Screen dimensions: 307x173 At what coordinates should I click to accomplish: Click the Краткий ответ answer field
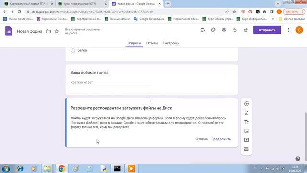point(111,82)
